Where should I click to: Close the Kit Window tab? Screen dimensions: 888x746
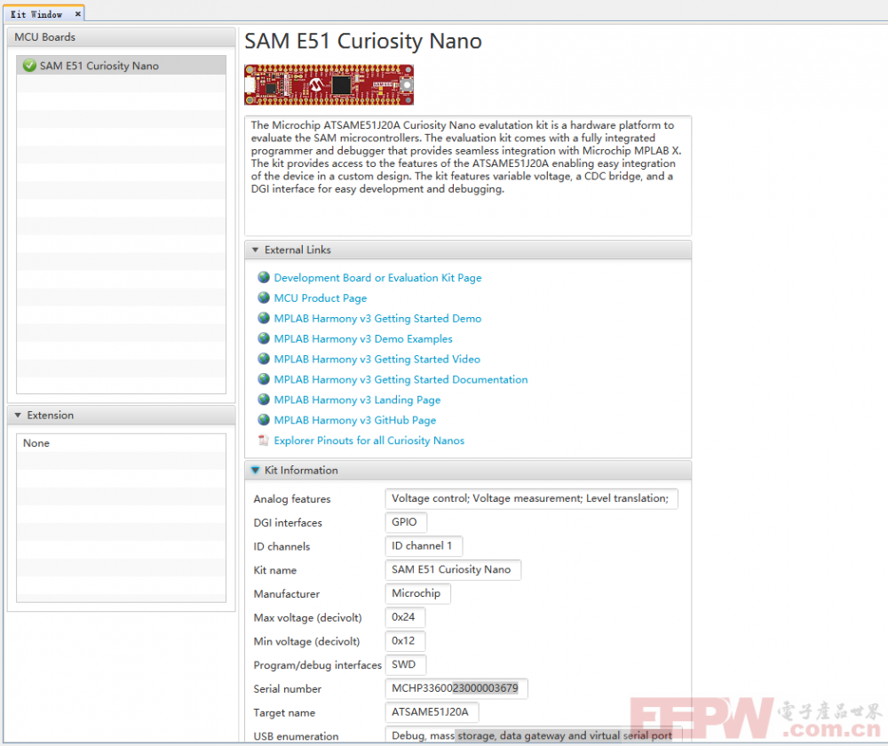[x=77, y=14]
